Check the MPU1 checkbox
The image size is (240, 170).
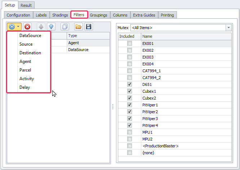tap(129, 132)
